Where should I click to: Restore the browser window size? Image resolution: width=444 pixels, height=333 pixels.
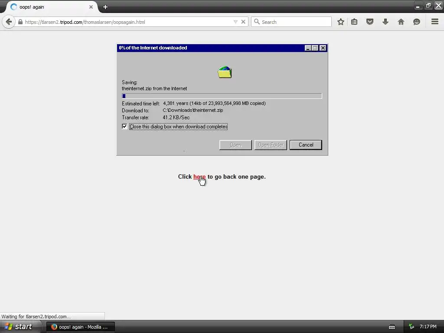(428, 5)
